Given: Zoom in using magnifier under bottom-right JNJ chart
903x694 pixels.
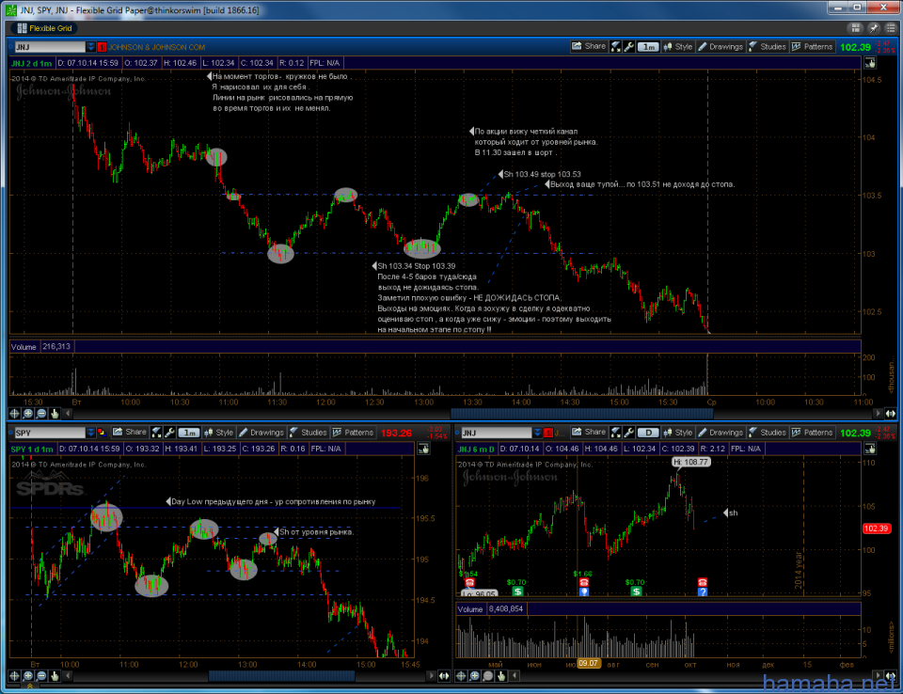Looking at the screenshot, I should coord(474,675).
